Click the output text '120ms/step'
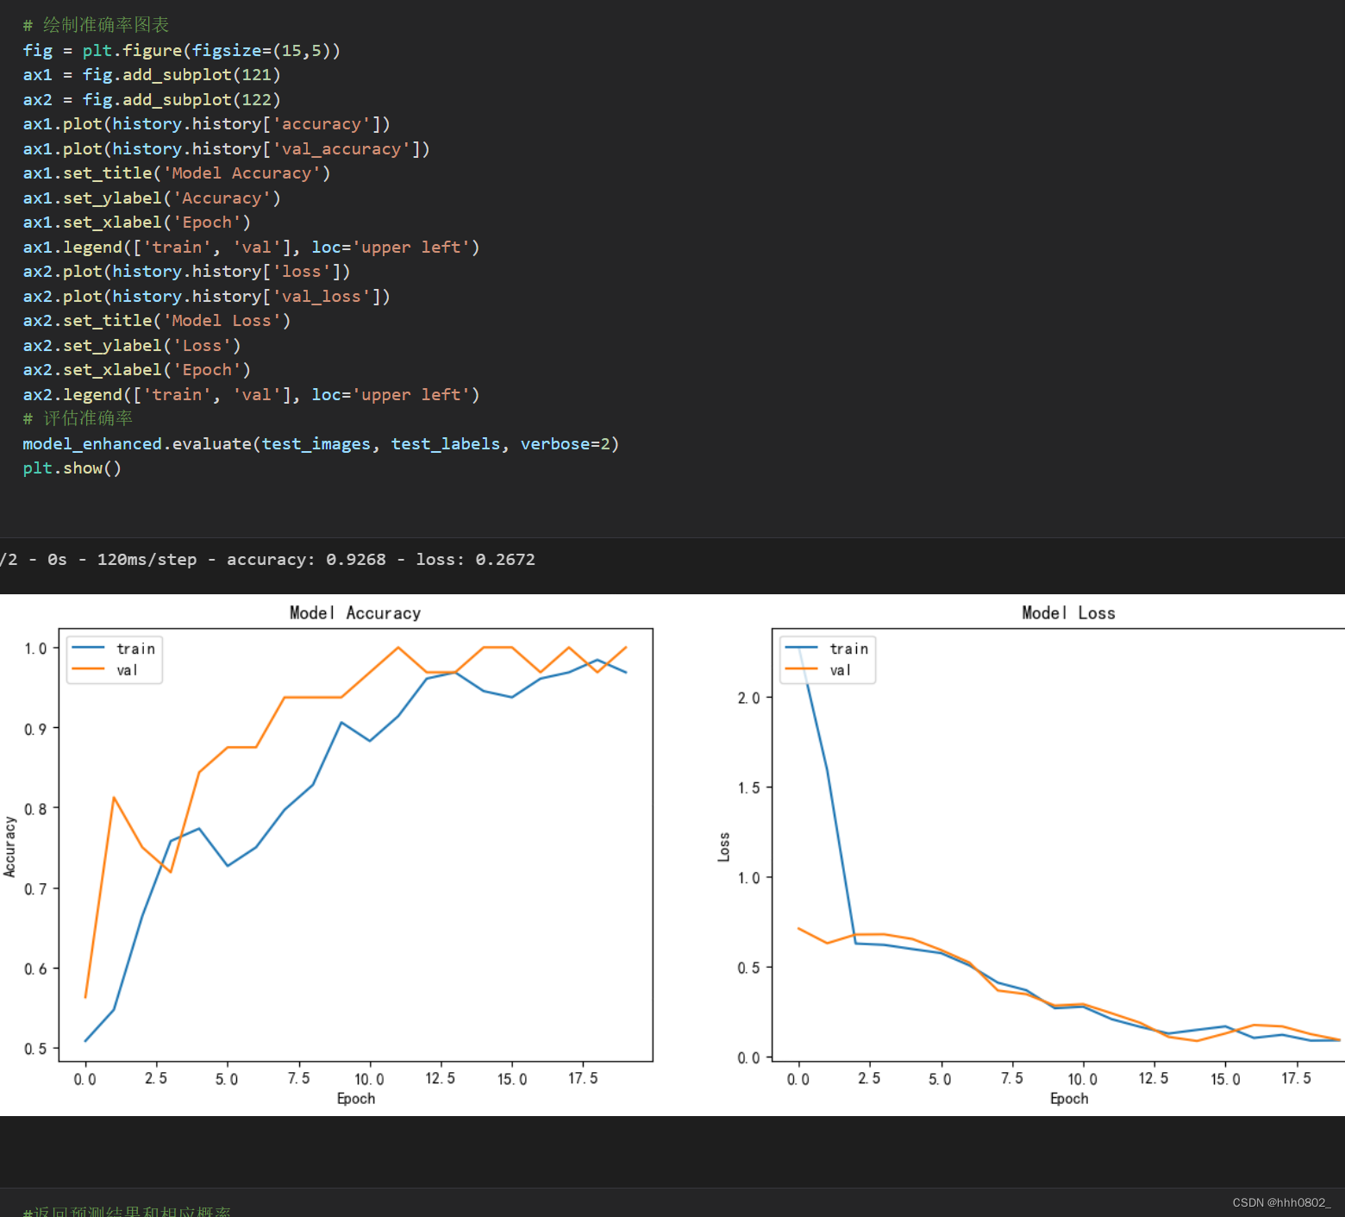Viewport: 1345px width, 1217px height. [x=147, y=560]
